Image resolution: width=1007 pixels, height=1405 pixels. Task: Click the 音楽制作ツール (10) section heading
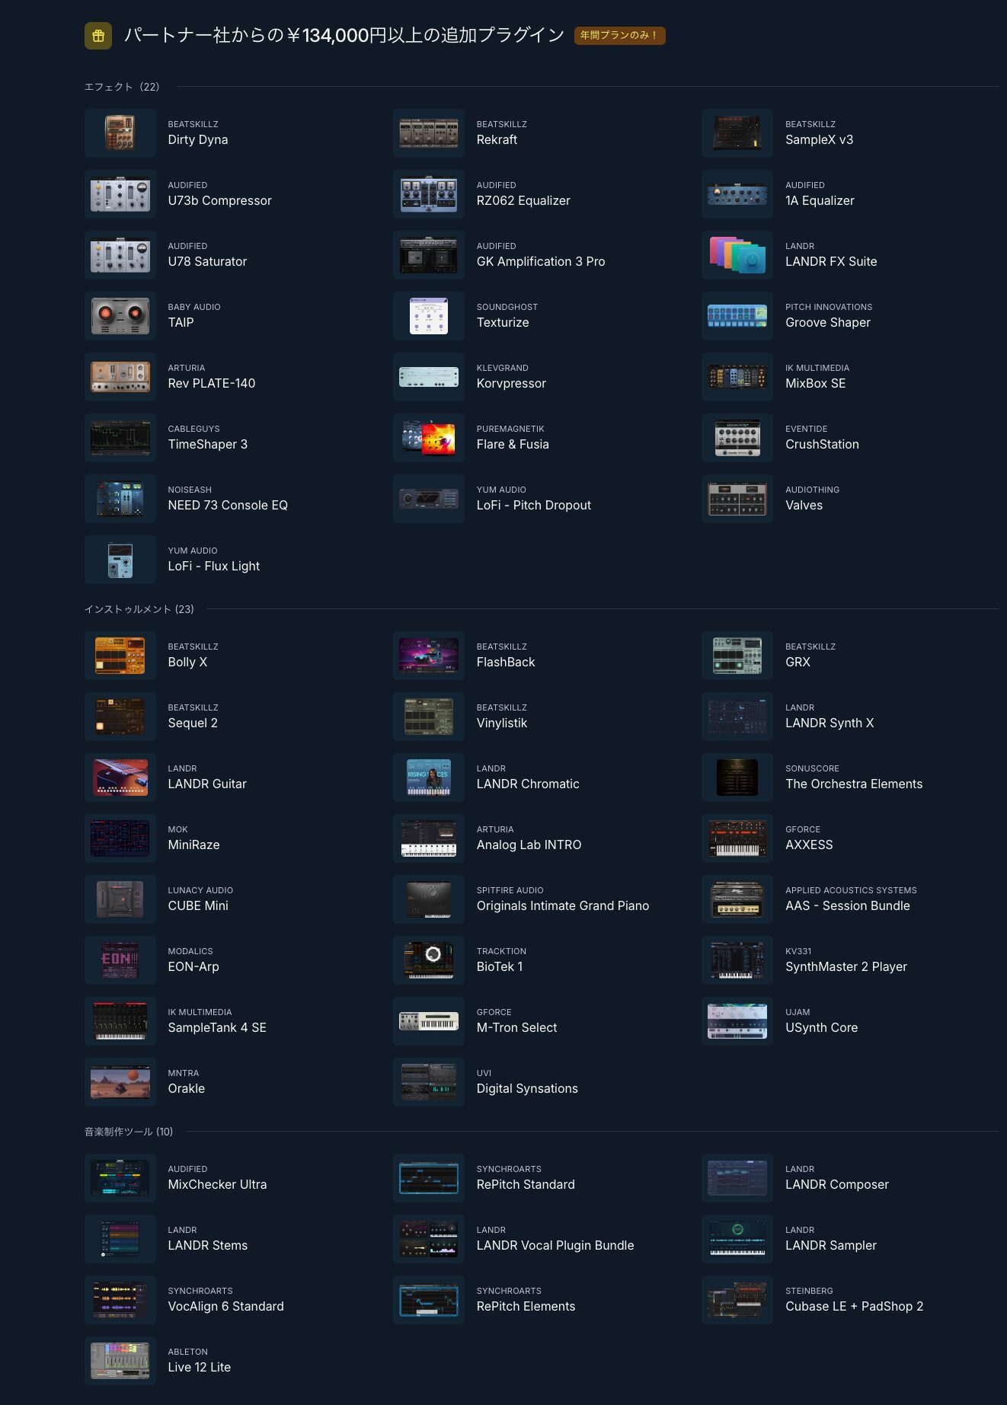(129, 1132)
